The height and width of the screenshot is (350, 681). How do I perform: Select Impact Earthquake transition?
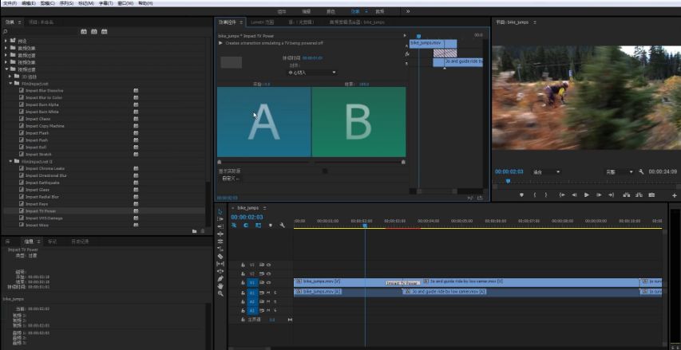point(42,183)
